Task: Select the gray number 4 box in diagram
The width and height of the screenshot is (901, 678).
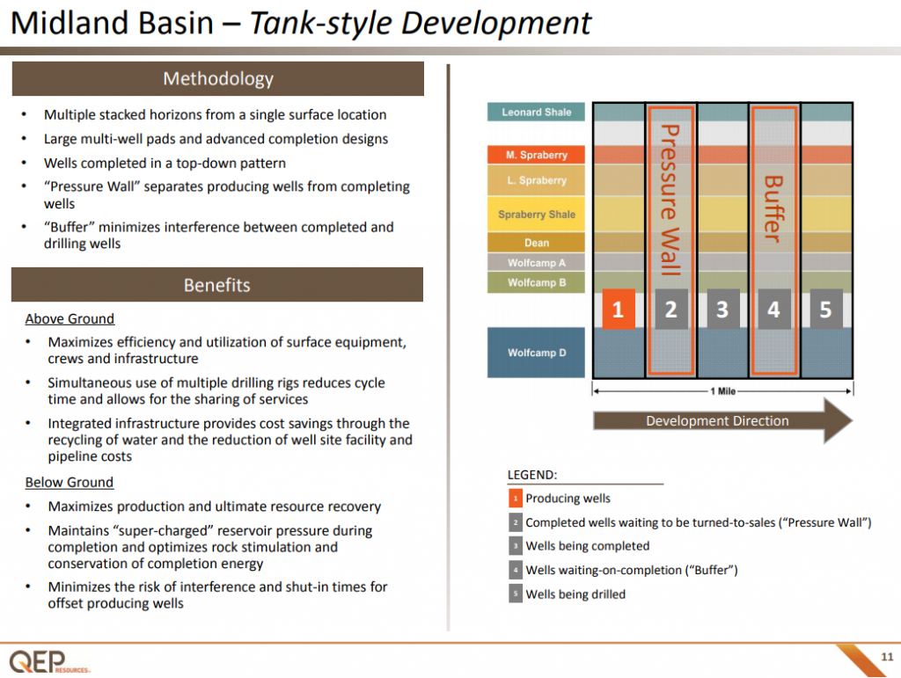Action: [x=774, y=310]
